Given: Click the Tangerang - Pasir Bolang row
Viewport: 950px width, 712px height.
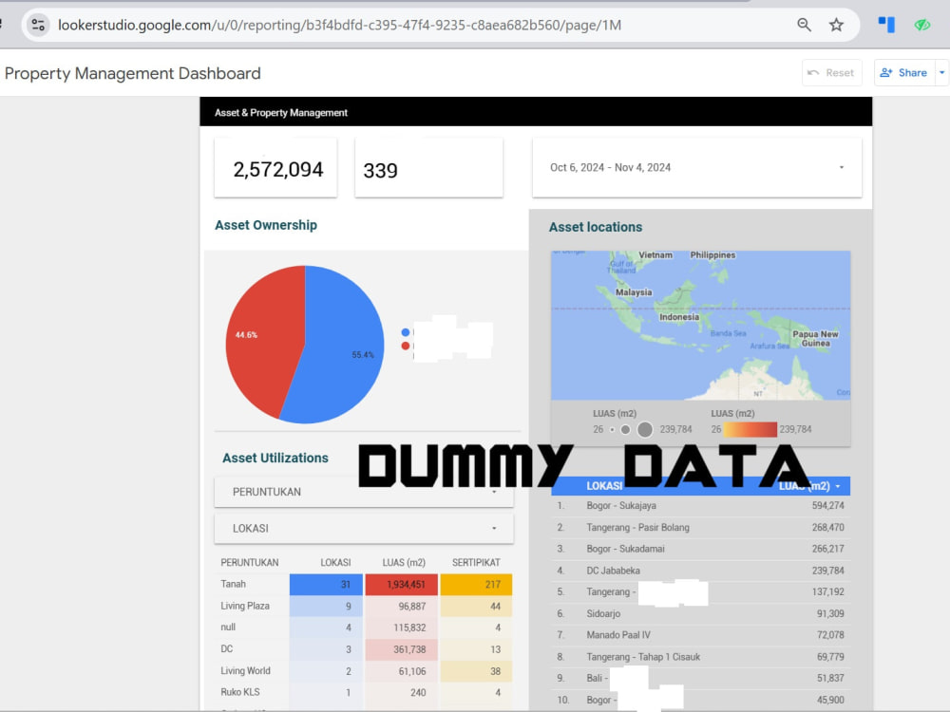Looking at the screenshot, I should click(700, 527).
